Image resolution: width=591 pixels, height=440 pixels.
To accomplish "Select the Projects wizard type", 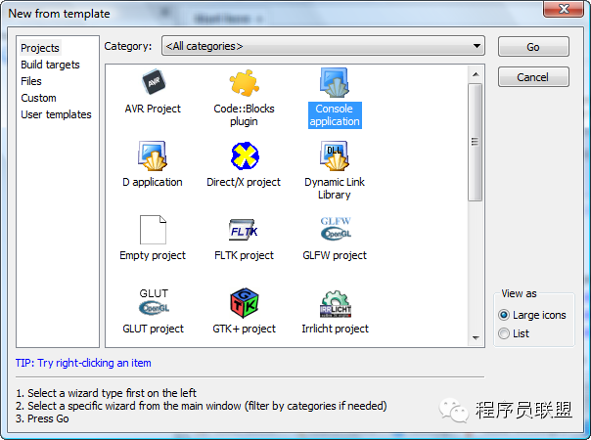I will point(40,48).
